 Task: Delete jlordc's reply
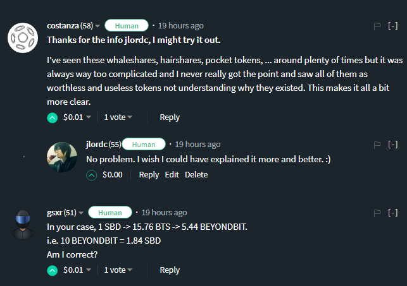click(x=196, y=175)
